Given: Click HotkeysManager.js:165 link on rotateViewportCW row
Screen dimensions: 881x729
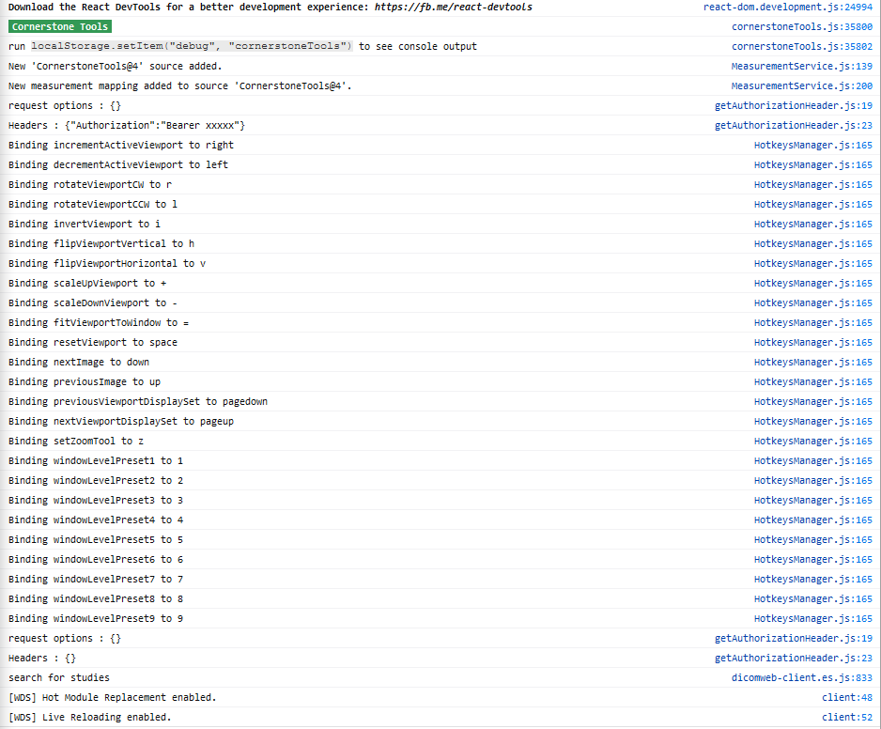Looking at the screenshot, I should 813,184.
